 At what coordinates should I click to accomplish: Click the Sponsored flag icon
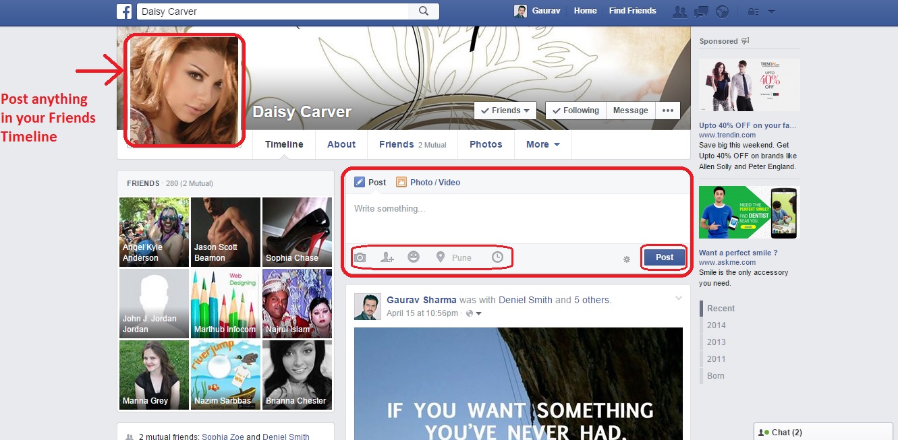pos(745,41)
